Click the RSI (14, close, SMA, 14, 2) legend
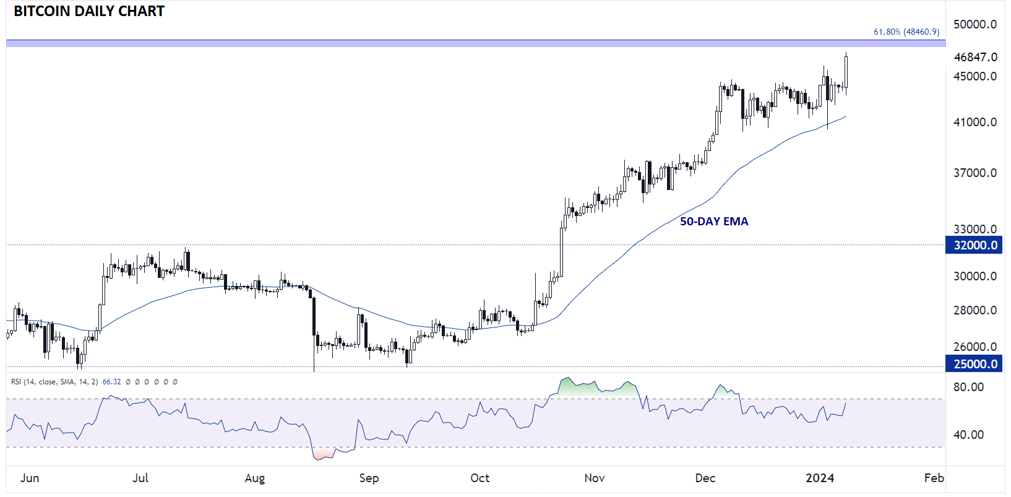1011x497 pixels. (54, 382)
